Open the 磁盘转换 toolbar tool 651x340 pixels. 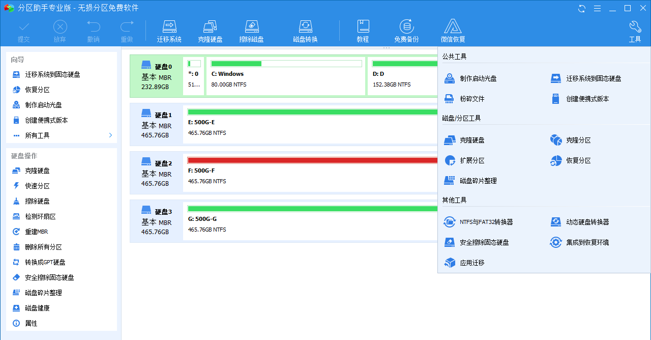click(305, 31)
